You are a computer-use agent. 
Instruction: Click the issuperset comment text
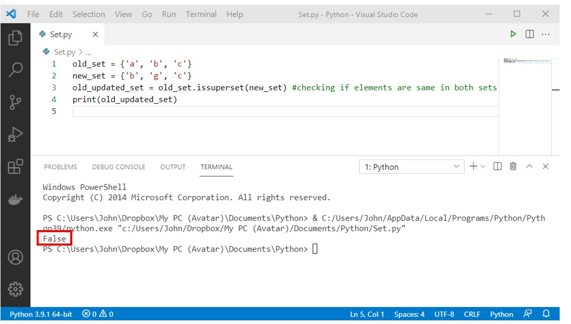[394, 88]
